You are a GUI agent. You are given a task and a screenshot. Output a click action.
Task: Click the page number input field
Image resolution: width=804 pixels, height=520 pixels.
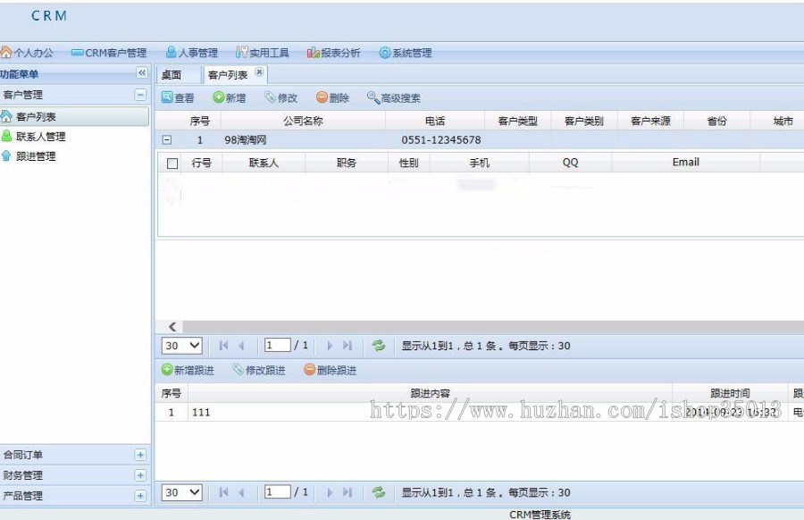[x=277, y=345]
